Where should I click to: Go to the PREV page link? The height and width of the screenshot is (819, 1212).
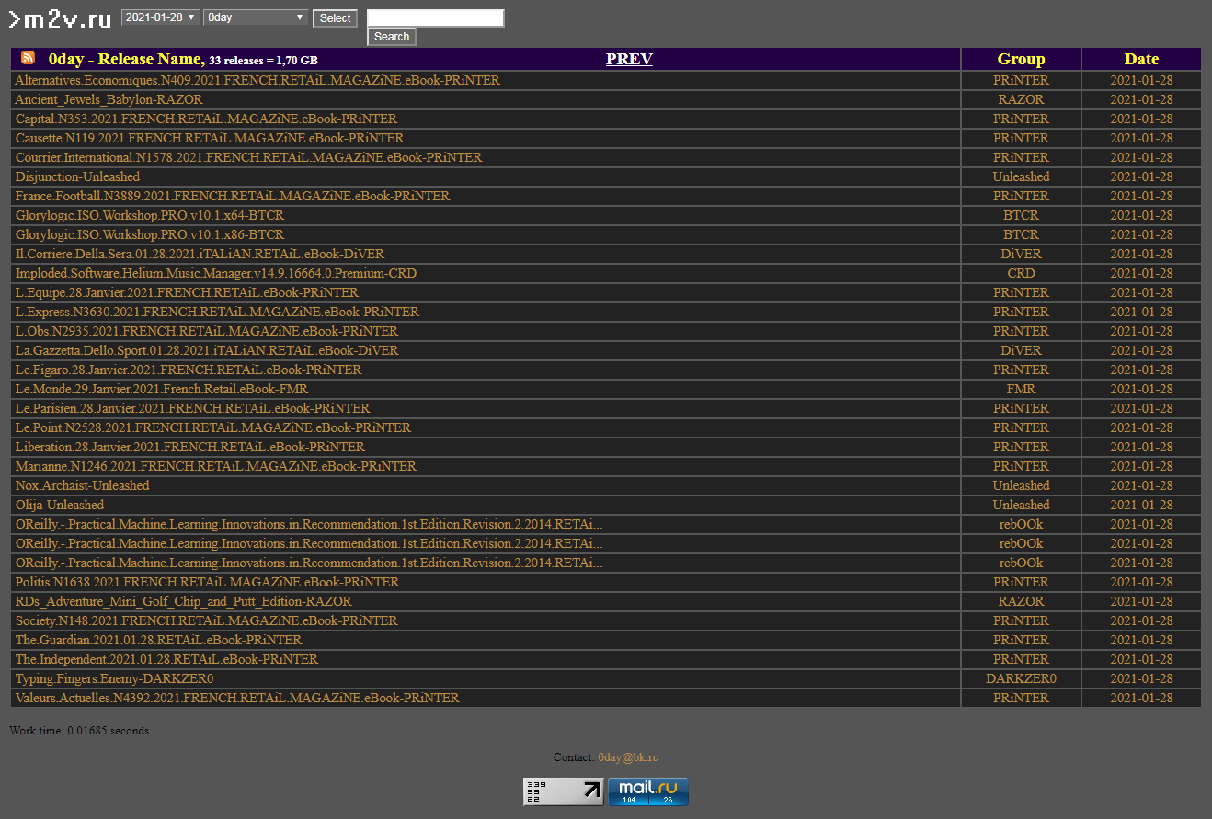point(629,59)
